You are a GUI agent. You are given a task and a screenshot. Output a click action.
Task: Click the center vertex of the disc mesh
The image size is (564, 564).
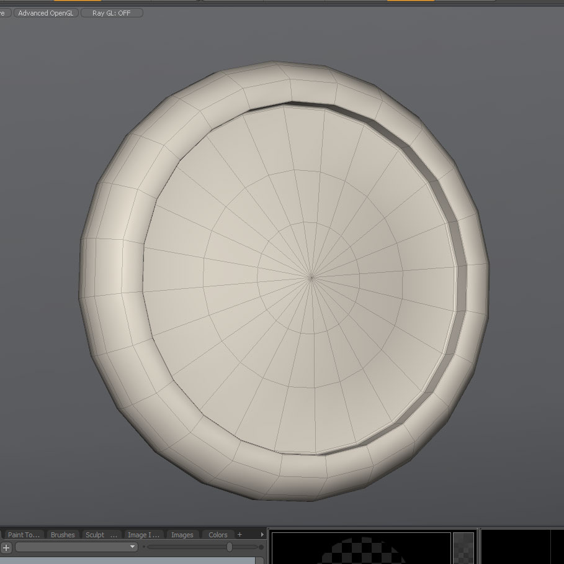tap(311, 277)
